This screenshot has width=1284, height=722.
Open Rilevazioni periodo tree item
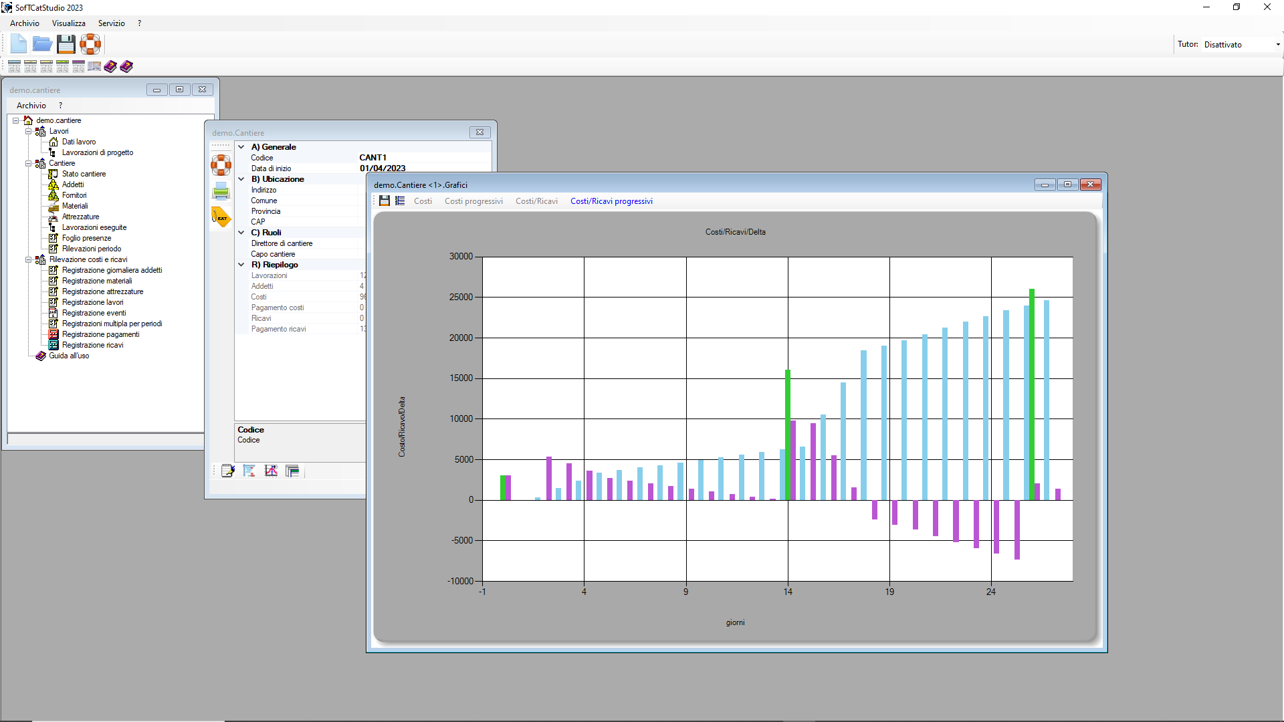click(x=92, y=249)
